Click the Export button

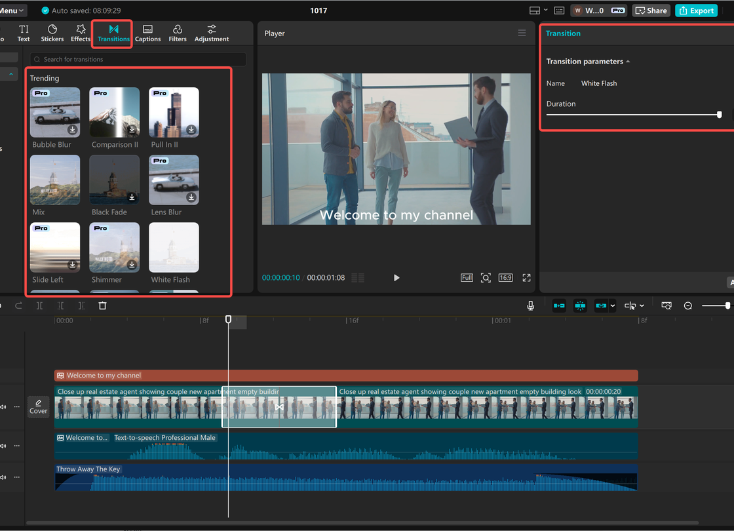pyautogui.click(x=696, y=10)
